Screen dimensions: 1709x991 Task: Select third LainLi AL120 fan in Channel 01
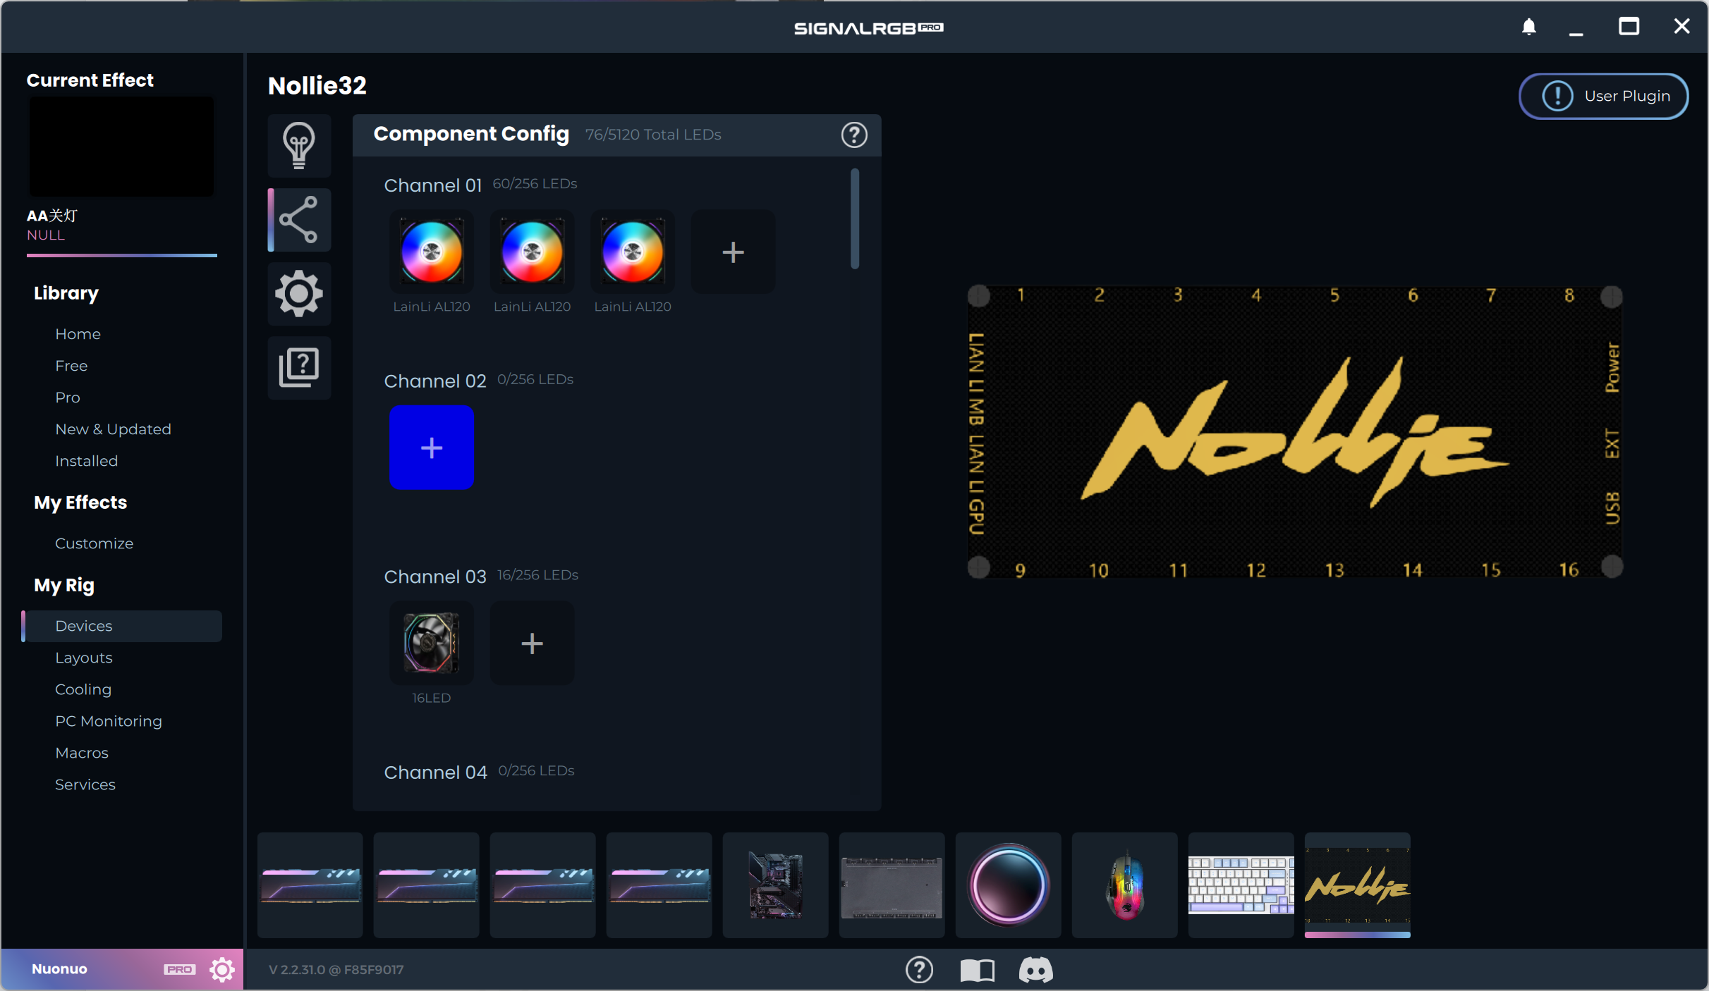click(x=633, y=252)
